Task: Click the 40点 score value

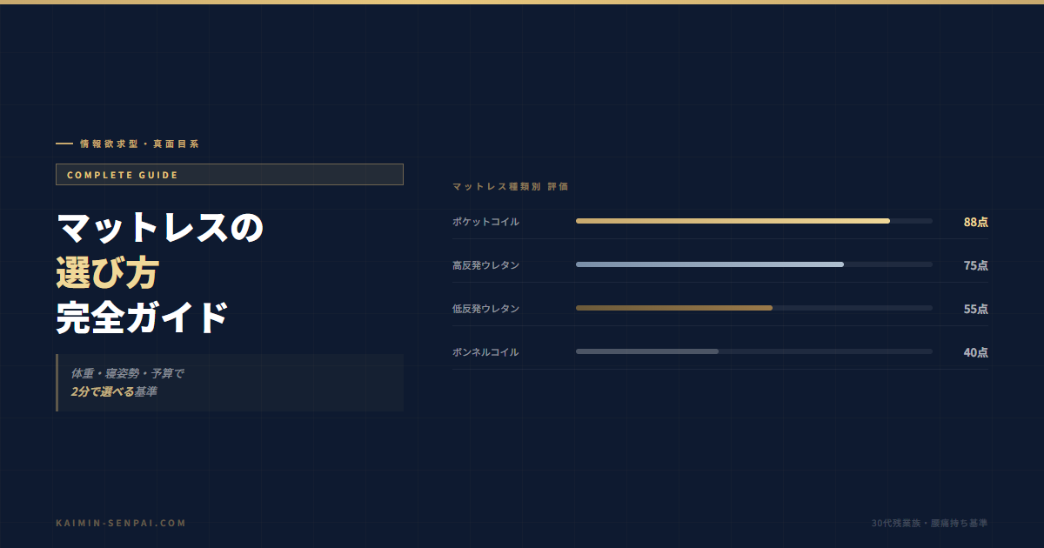Action: click(975, 352)
